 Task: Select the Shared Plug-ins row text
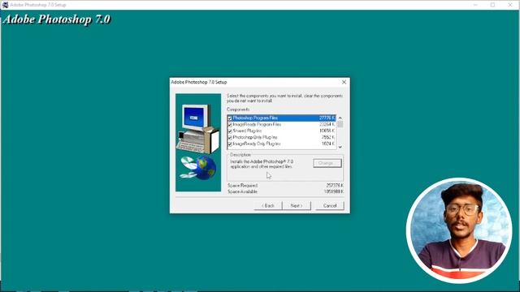[x=247, y=131]
